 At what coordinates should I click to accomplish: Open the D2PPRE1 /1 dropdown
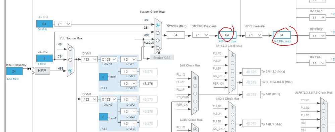(x=318, y=18)
